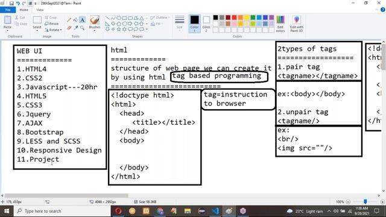Pick the yellow color swatch

(247, 17)
